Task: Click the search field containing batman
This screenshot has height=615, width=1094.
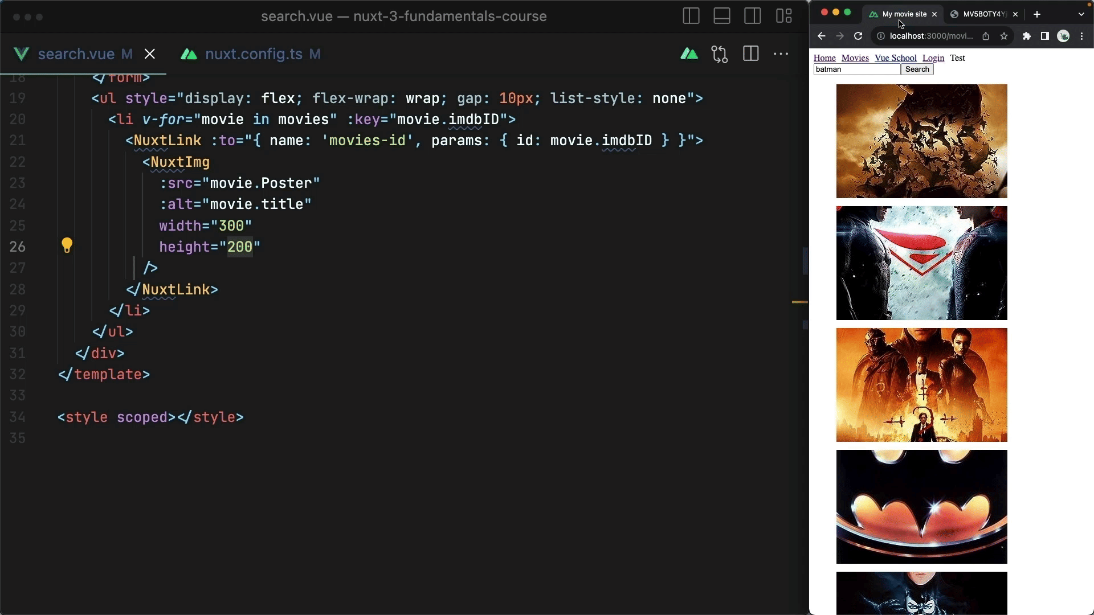Action: [x=857, y=69]
